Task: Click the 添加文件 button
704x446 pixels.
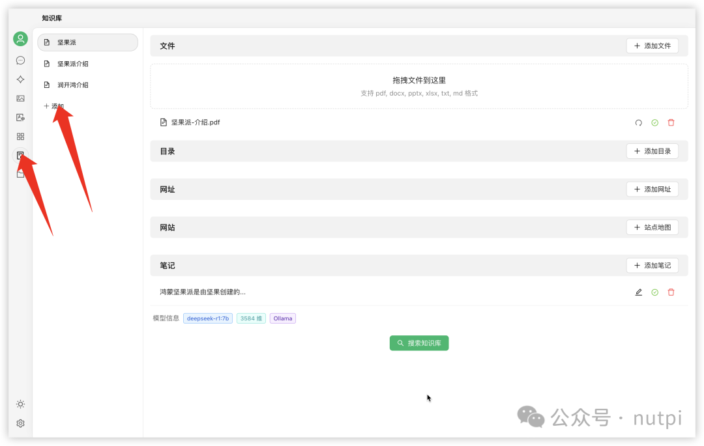Action: (652, 46)
